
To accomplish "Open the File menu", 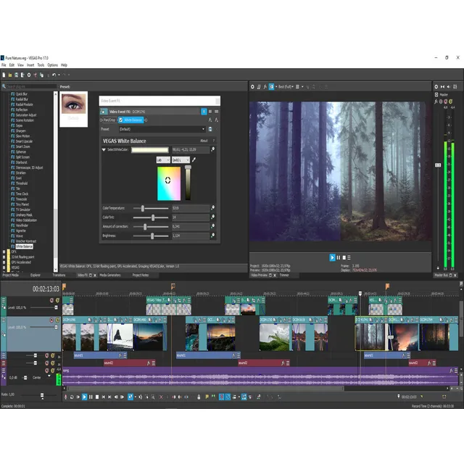I will (x=4, y=65).
